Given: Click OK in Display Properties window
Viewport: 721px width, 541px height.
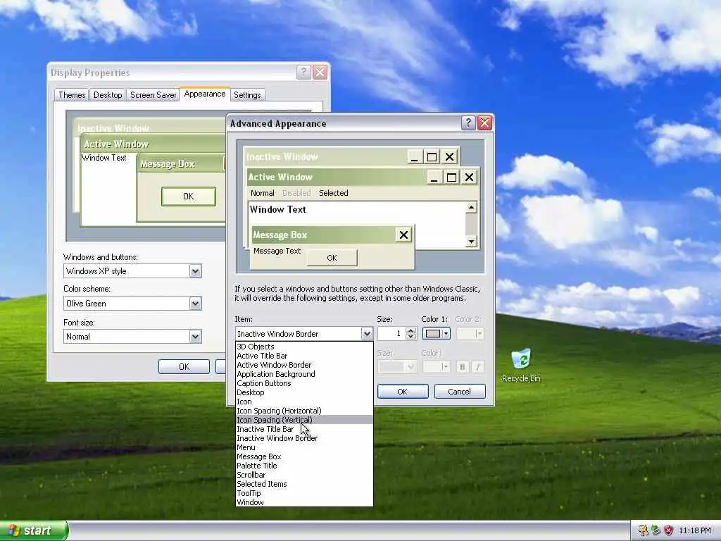Looking at the screenshot, I should 184,366.
